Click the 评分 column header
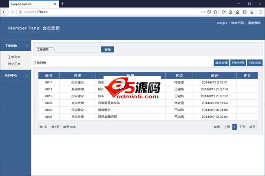Viewport: 265px width, 176px height. point(247,75)
